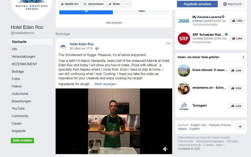Add another language with the plus icon
The width and height of the screenshot is (251, 157).
point(240,127)
